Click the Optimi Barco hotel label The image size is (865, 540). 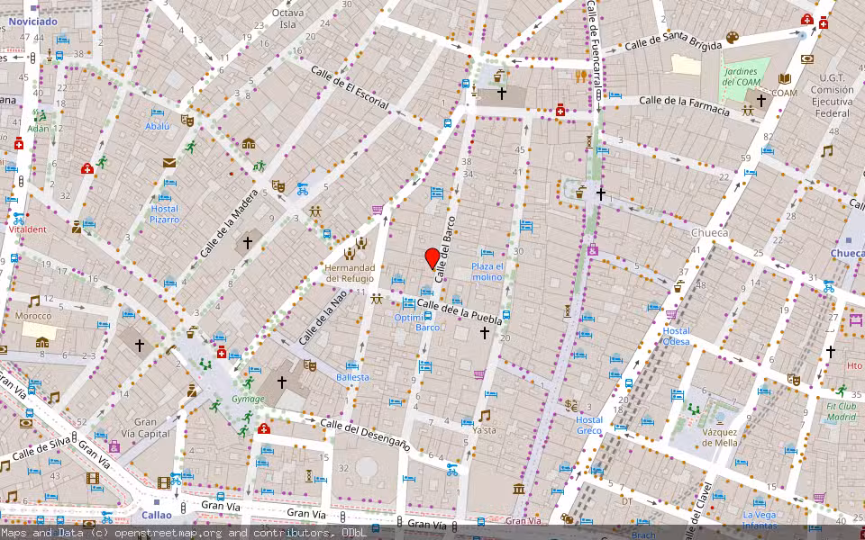point(418,322)
